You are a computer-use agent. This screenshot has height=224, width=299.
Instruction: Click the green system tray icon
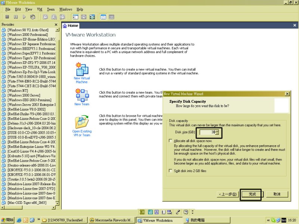(x=273, y=220)
